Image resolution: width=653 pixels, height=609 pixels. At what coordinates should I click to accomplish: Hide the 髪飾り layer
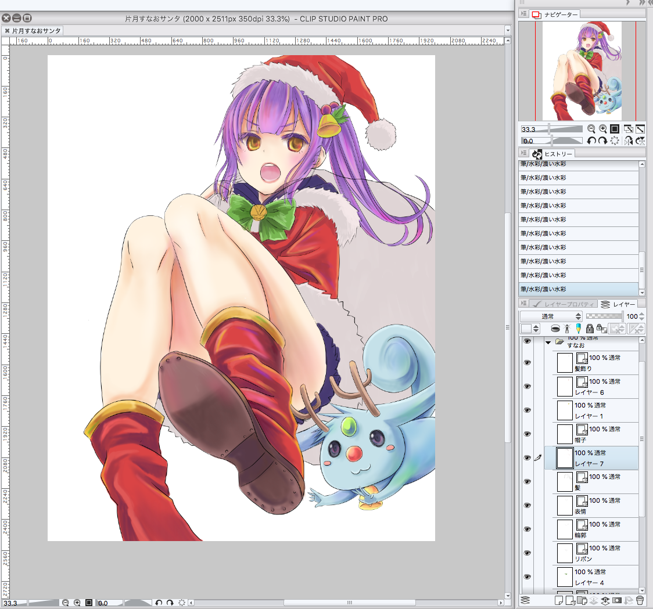(528, 363)
